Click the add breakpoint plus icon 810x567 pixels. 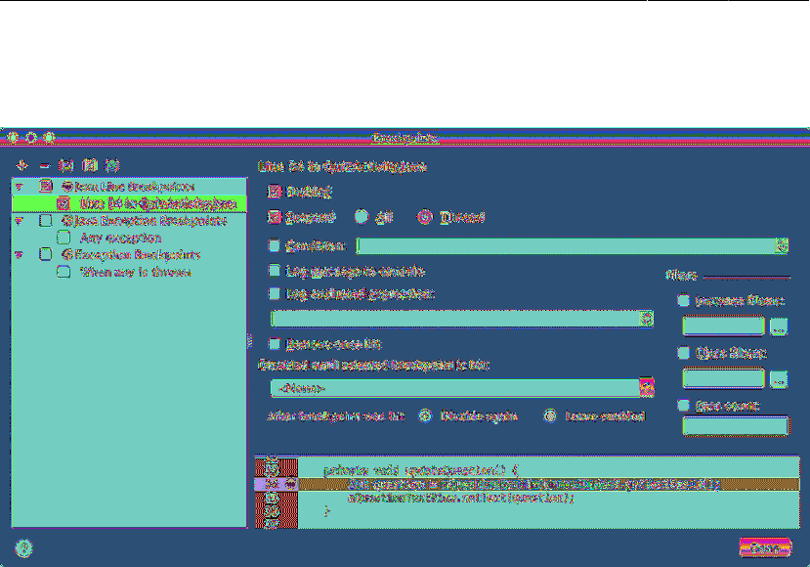tap(21, 165)
